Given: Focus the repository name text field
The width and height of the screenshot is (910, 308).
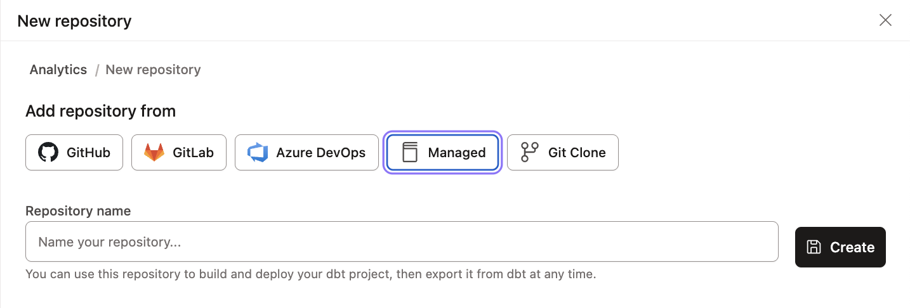Looking at the screenshot, I should pyautogui.click(x=402, y=241).
